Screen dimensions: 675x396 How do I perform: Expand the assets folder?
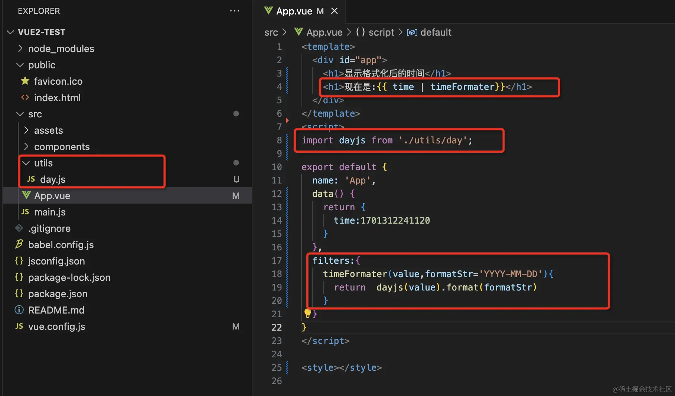(26, 130)
